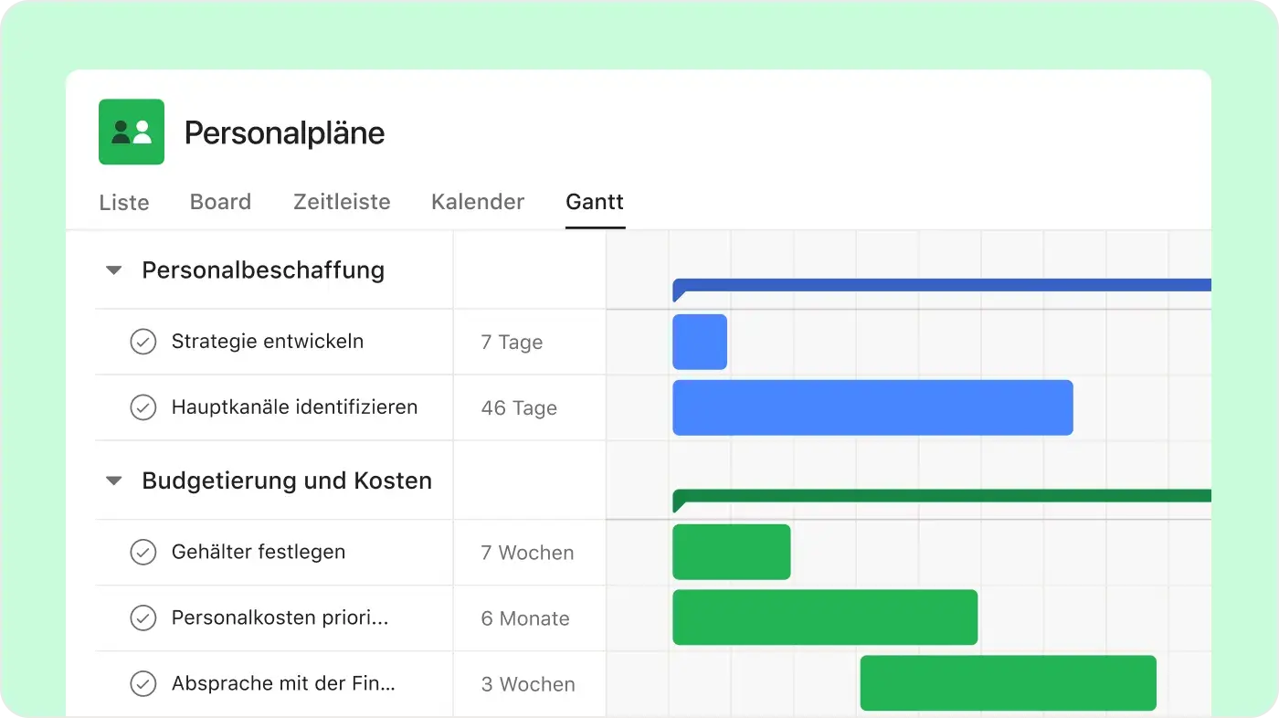The image size is (1279, 718).
Task: Select the green Gehälter festlegen Gantt bar
Action: (x=732, y=552)
